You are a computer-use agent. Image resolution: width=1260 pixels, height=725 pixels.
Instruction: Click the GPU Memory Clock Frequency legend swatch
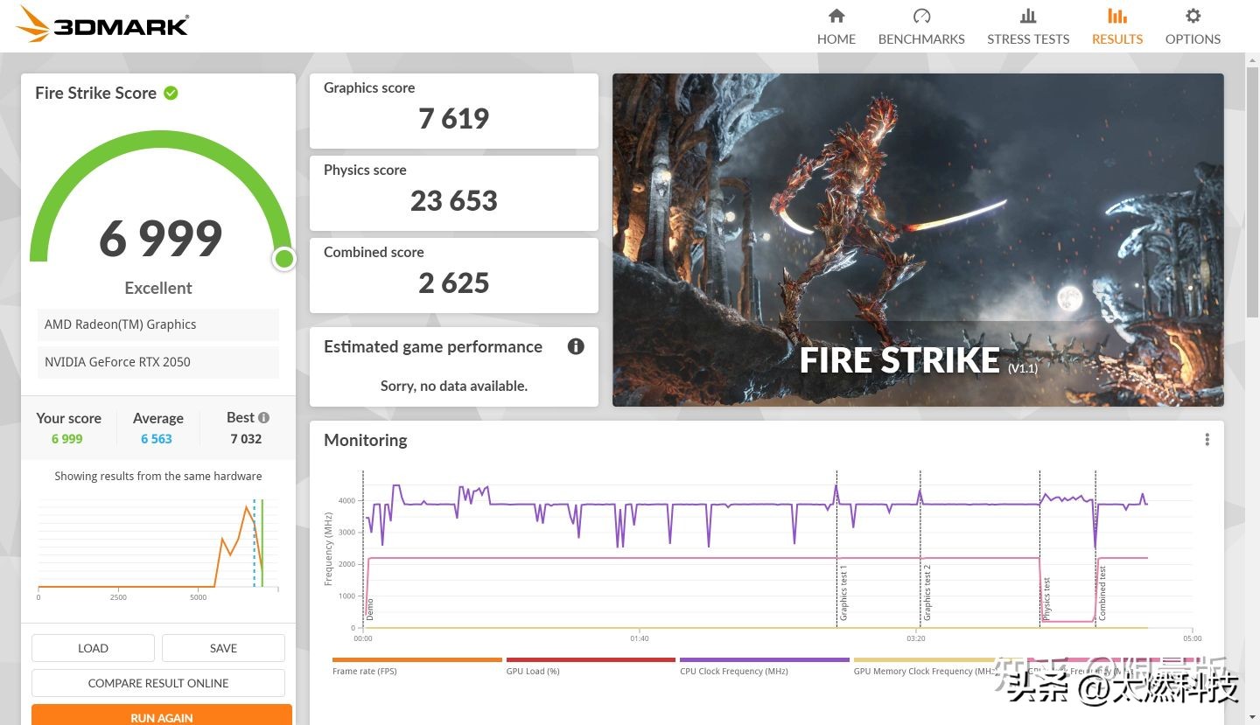pos(938,660)
